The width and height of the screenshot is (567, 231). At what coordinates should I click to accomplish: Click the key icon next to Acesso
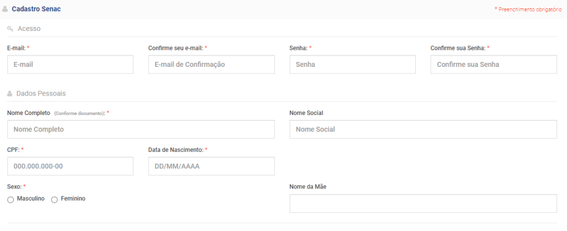pos(10,29)
